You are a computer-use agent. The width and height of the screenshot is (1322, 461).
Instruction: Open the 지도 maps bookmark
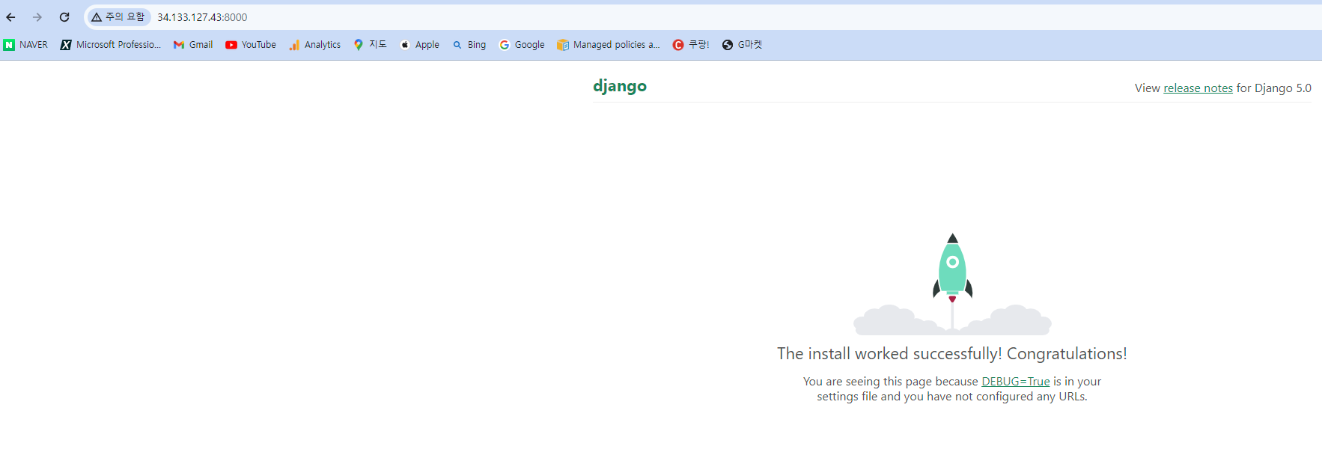(370, 45)
